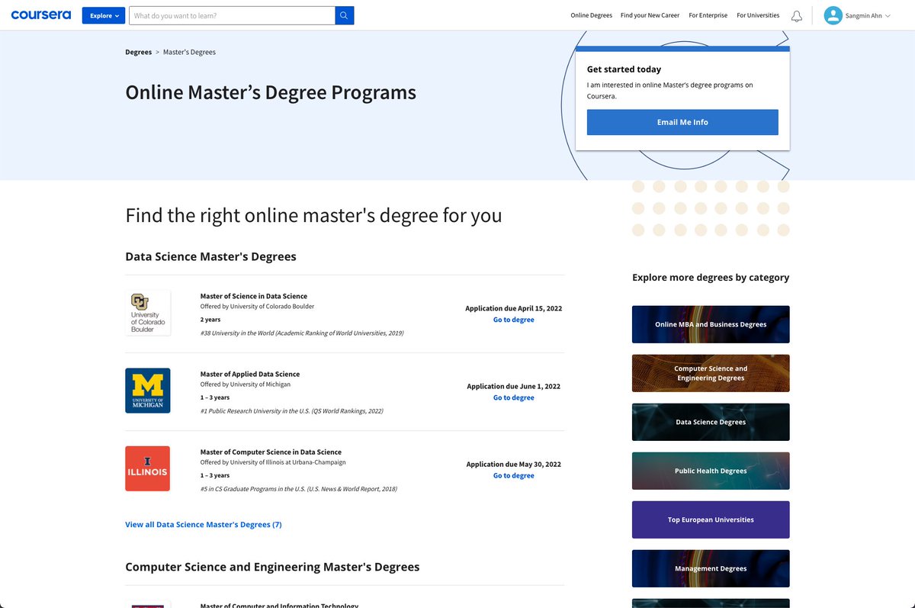Focus the 'What do you want to learn?' search field
This screenshot has height=608, width=915.
[x=232, y=15]
